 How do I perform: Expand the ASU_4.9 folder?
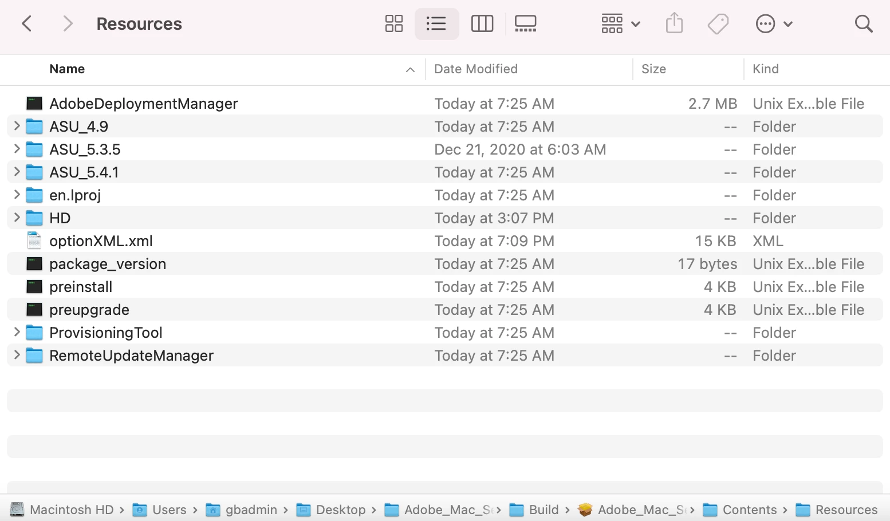(x=17, y=126)
